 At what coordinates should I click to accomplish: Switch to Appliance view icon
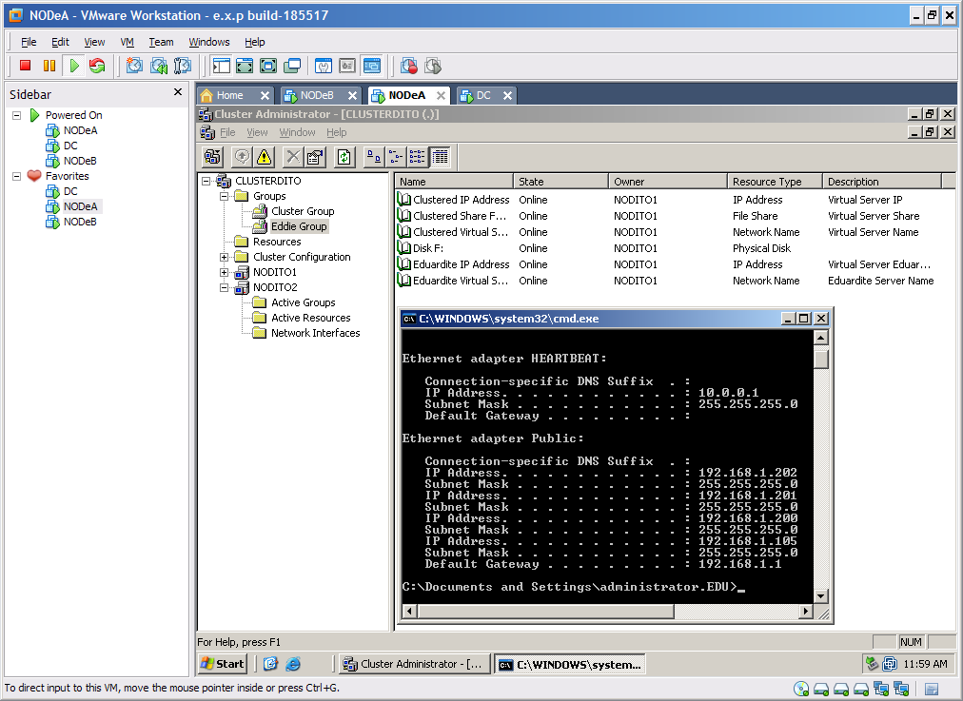(347, 66)
